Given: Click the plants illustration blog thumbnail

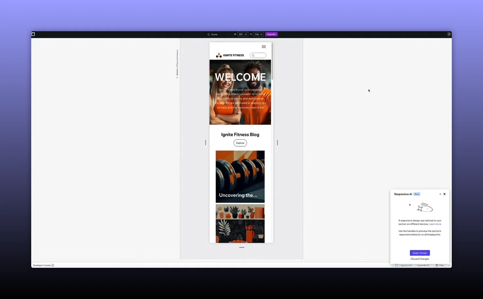Looking at the screenshot, I should (240, 223).
